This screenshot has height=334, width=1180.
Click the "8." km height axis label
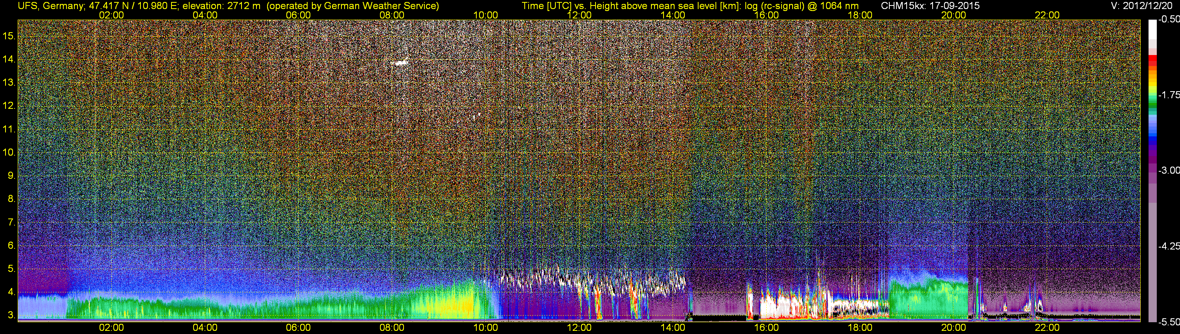click(12, 199)
